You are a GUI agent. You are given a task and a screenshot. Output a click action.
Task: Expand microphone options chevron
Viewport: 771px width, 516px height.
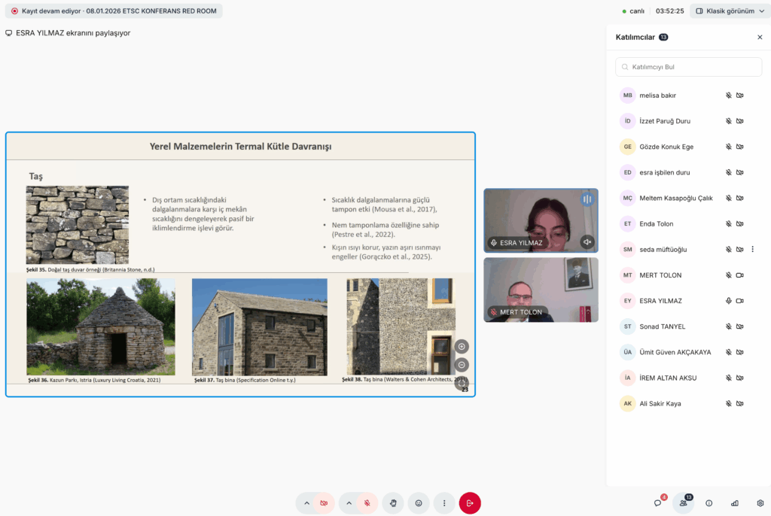point(350,503)
